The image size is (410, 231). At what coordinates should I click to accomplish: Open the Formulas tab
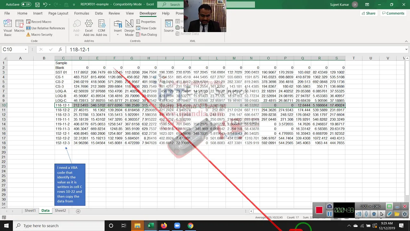(82, 13)
